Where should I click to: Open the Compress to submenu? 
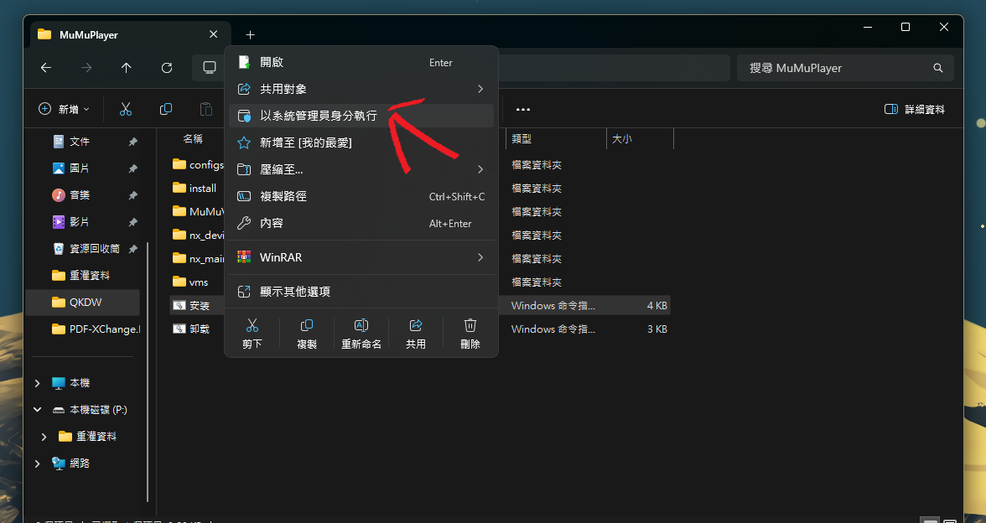click(361, 169)
